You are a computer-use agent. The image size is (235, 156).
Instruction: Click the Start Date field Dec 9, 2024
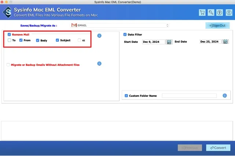(153, 42)
